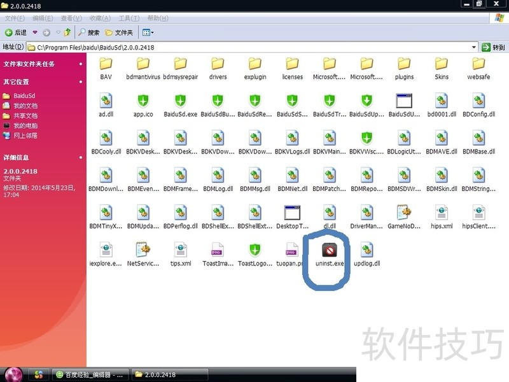Click the forward navigation button
This screenshot has width=509, height=382.
46,32
